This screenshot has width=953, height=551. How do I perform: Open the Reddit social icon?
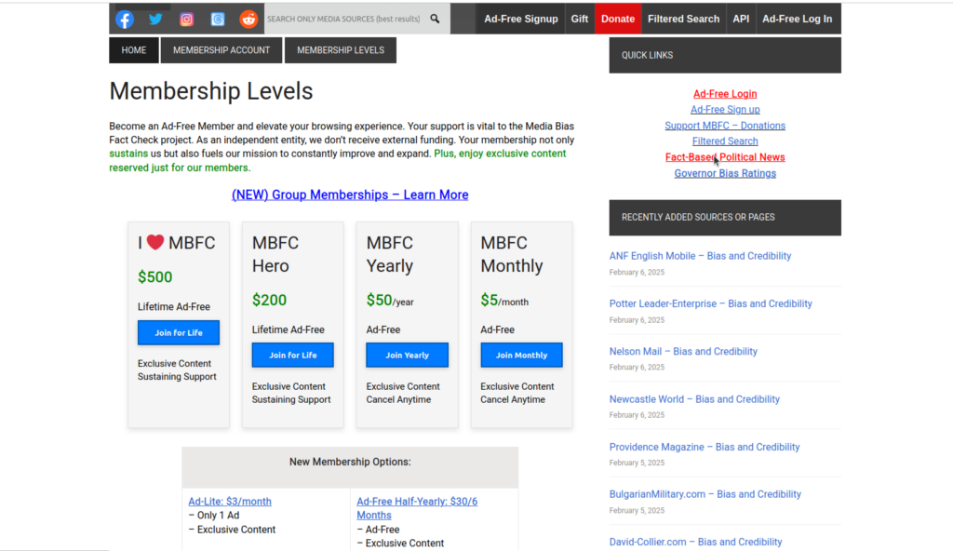click(248, 19)
